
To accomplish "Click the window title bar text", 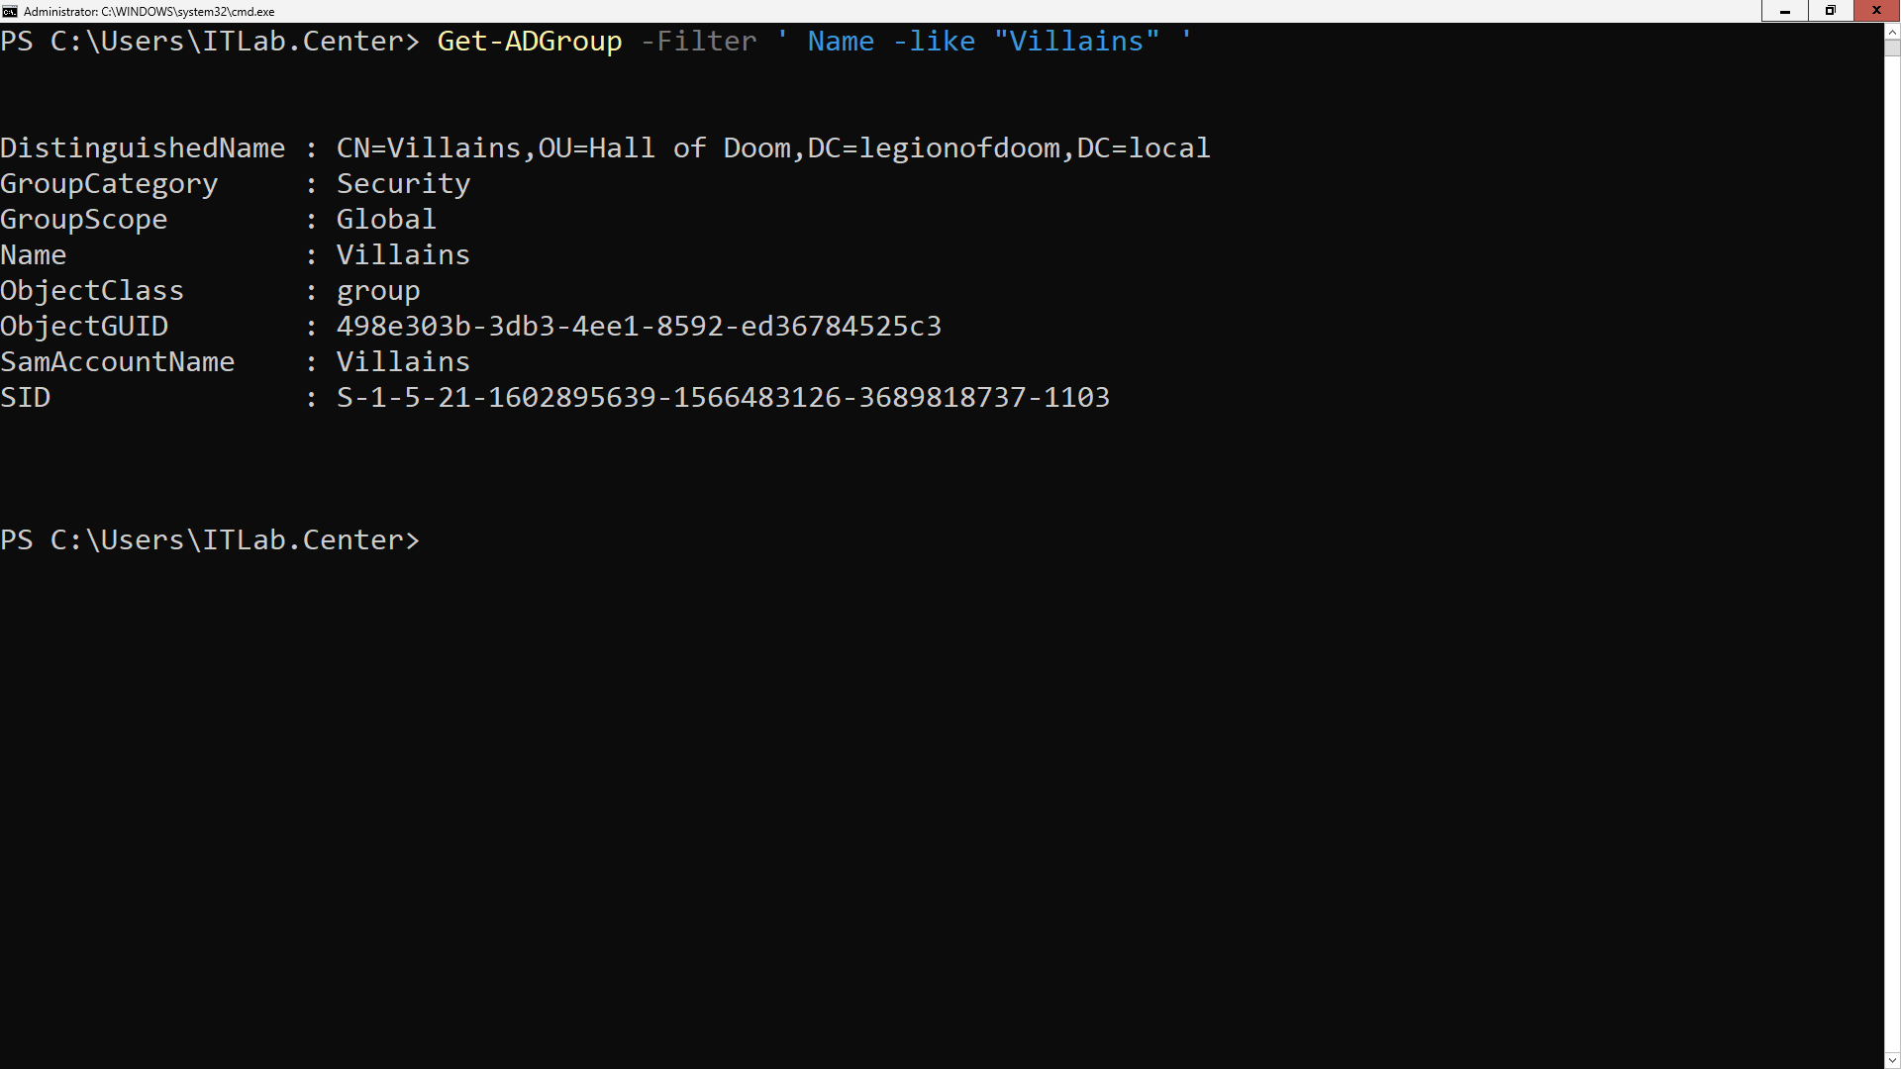I will pyautogui.click(x=149, y=12).
